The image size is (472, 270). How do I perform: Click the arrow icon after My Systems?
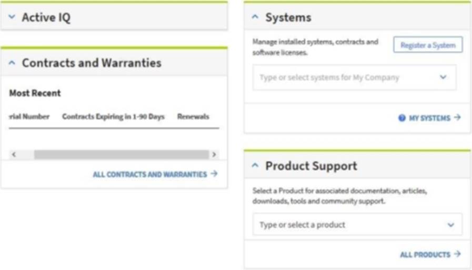(x=457, y=118)
